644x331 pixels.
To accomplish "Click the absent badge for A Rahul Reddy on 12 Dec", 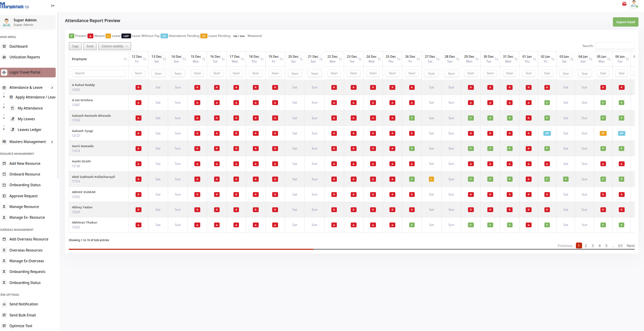I will pos(138,87).
